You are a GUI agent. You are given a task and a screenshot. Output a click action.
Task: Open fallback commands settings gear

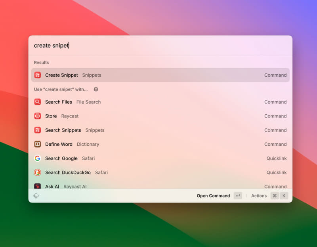[96, 89]
